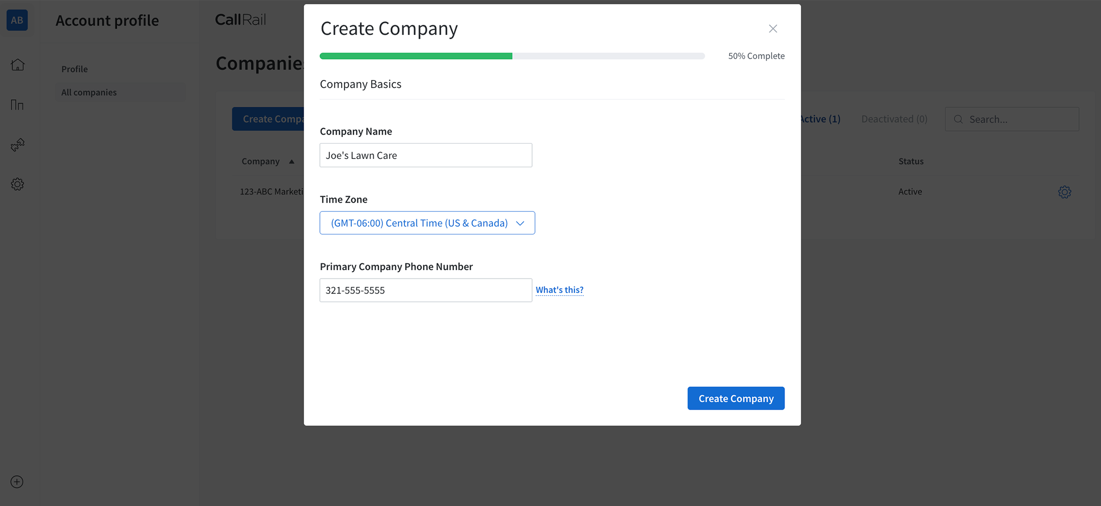The image size is (1101, 506).
Task: Click the plus circle icon at sidebar bottom
Action: (x=17, y=482)
